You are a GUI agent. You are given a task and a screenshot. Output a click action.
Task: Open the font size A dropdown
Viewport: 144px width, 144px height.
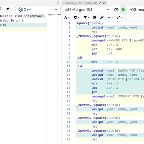pos(67,17)
